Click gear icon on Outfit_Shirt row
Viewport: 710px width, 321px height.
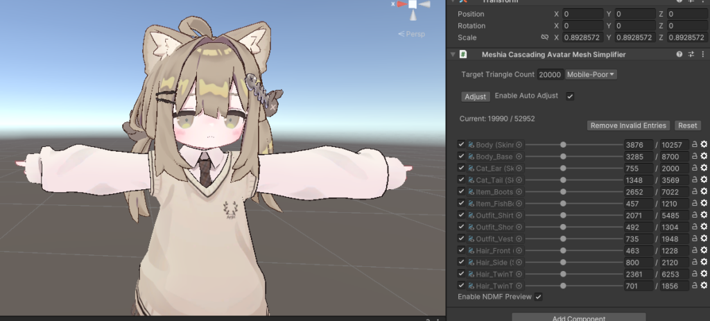point(704,216)
